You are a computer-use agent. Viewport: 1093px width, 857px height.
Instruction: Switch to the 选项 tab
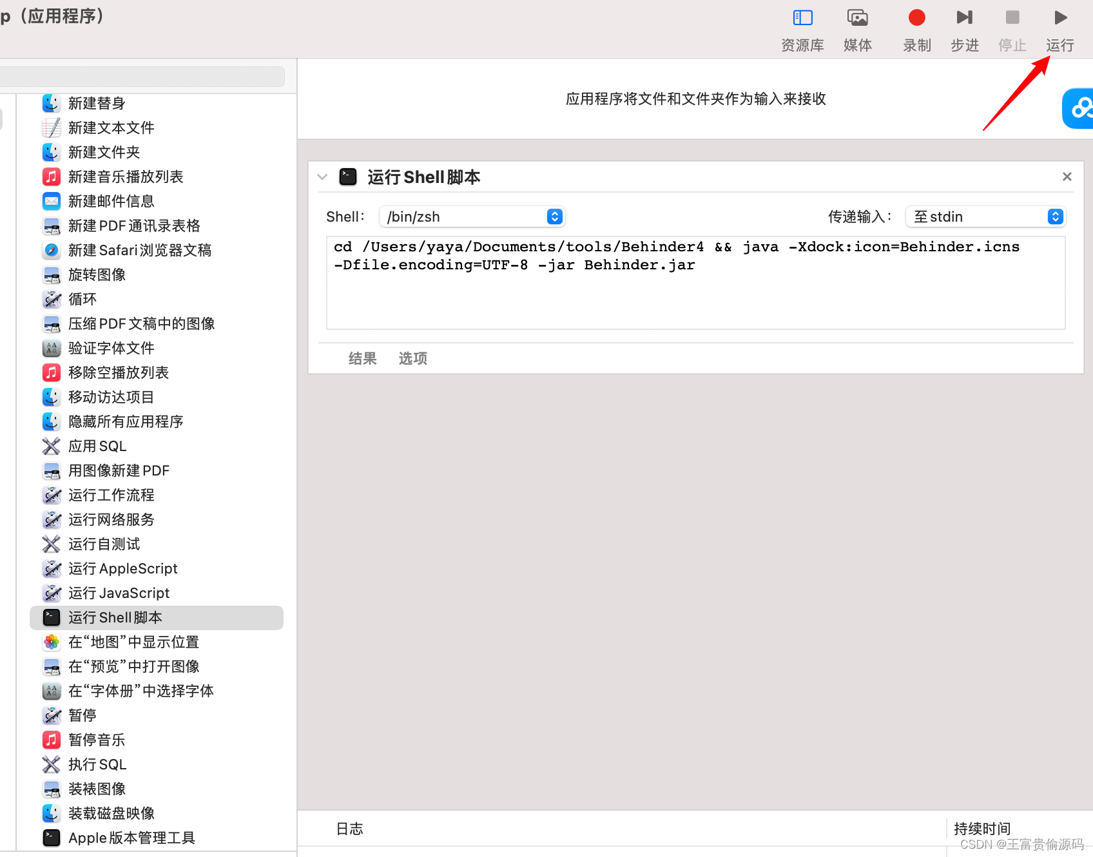(x=412, y=358)
